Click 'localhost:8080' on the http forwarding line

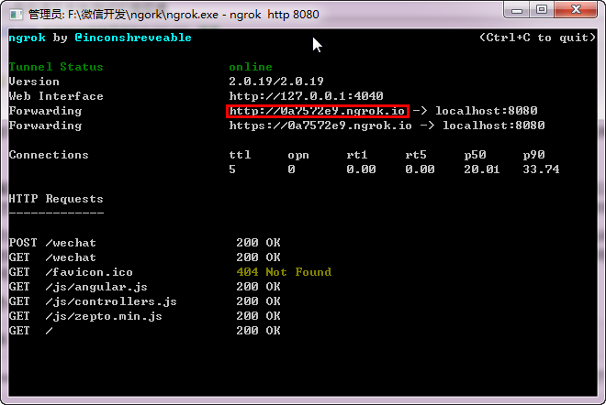tap(487, 111)
